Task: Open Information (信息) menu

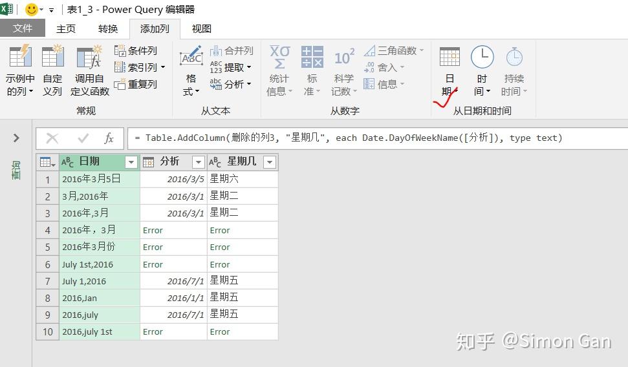Action: [x=384, y=84]
